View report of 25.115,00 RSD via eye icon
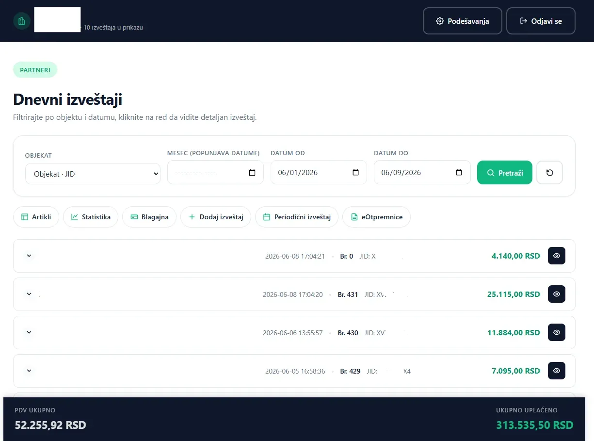This screenshot has height=441, width=594. [x=557, y=294]
